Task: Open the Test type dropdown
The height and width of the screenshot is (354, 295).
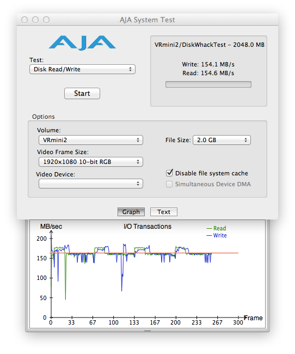Action: pos(82,69)
